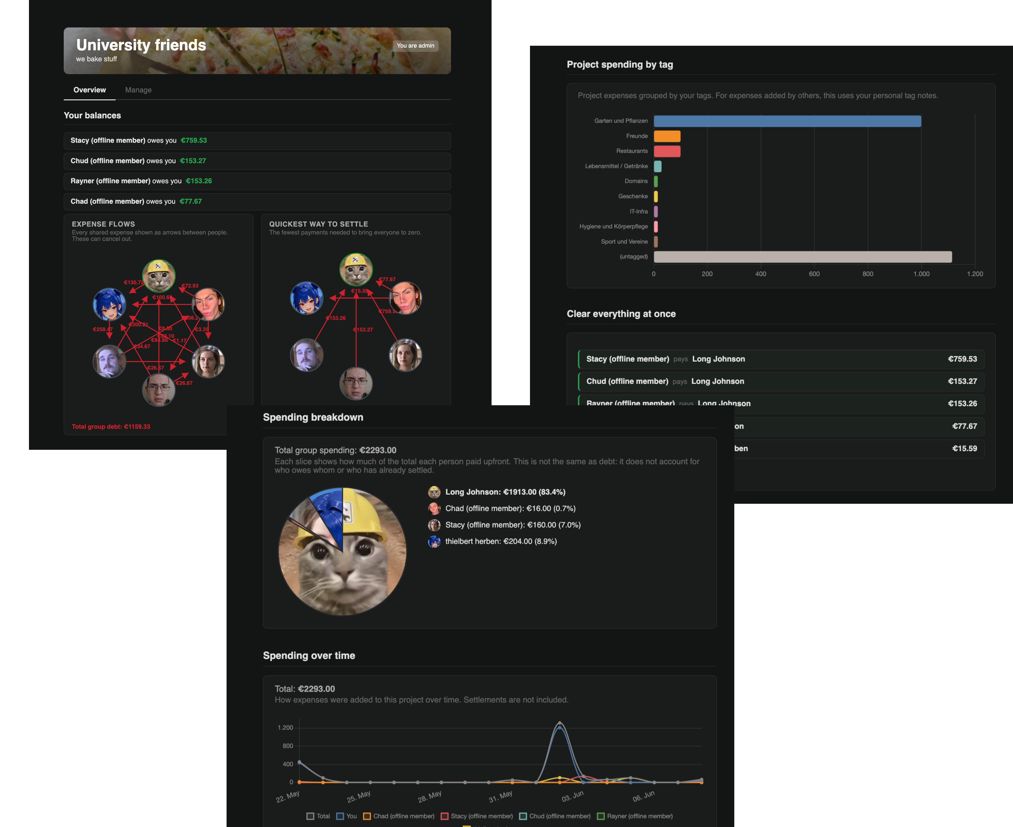This screenshot has height=827, width=1013.
Task: Switch to the Overview tab
Action: tap(90, 90)
